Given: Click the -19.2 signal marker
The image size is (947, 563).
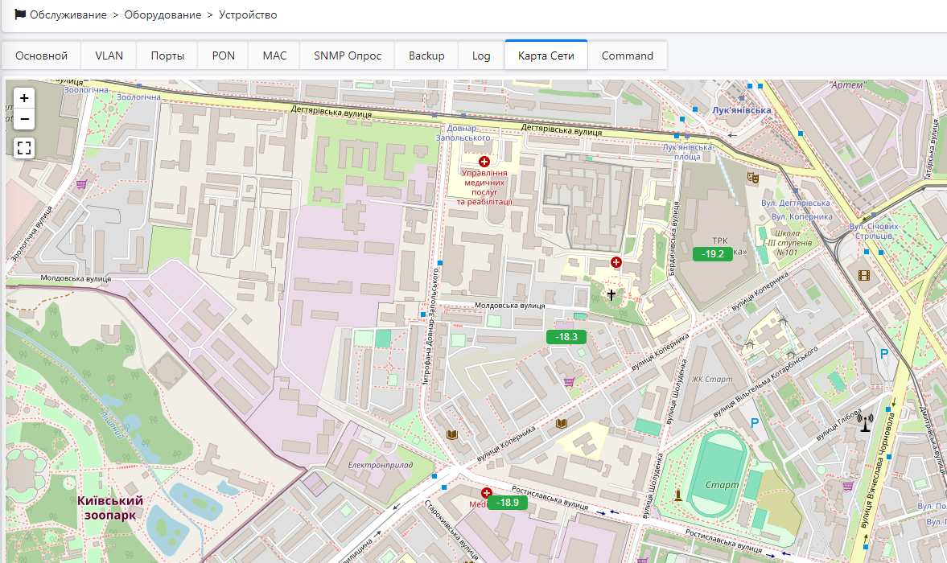Looking at the screenshot, I should tap(713, 254).
